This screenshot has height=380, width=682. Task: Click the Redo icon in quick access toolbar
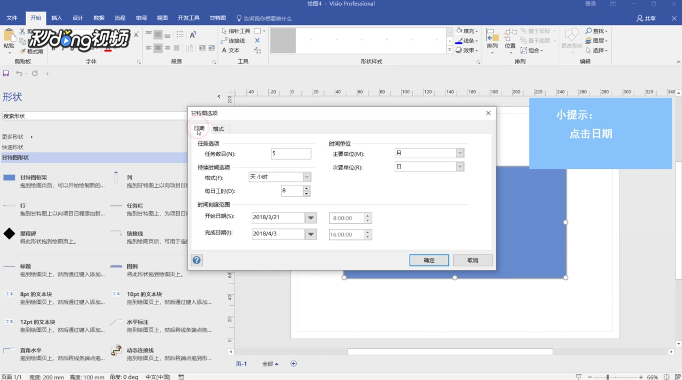(35, 73)
